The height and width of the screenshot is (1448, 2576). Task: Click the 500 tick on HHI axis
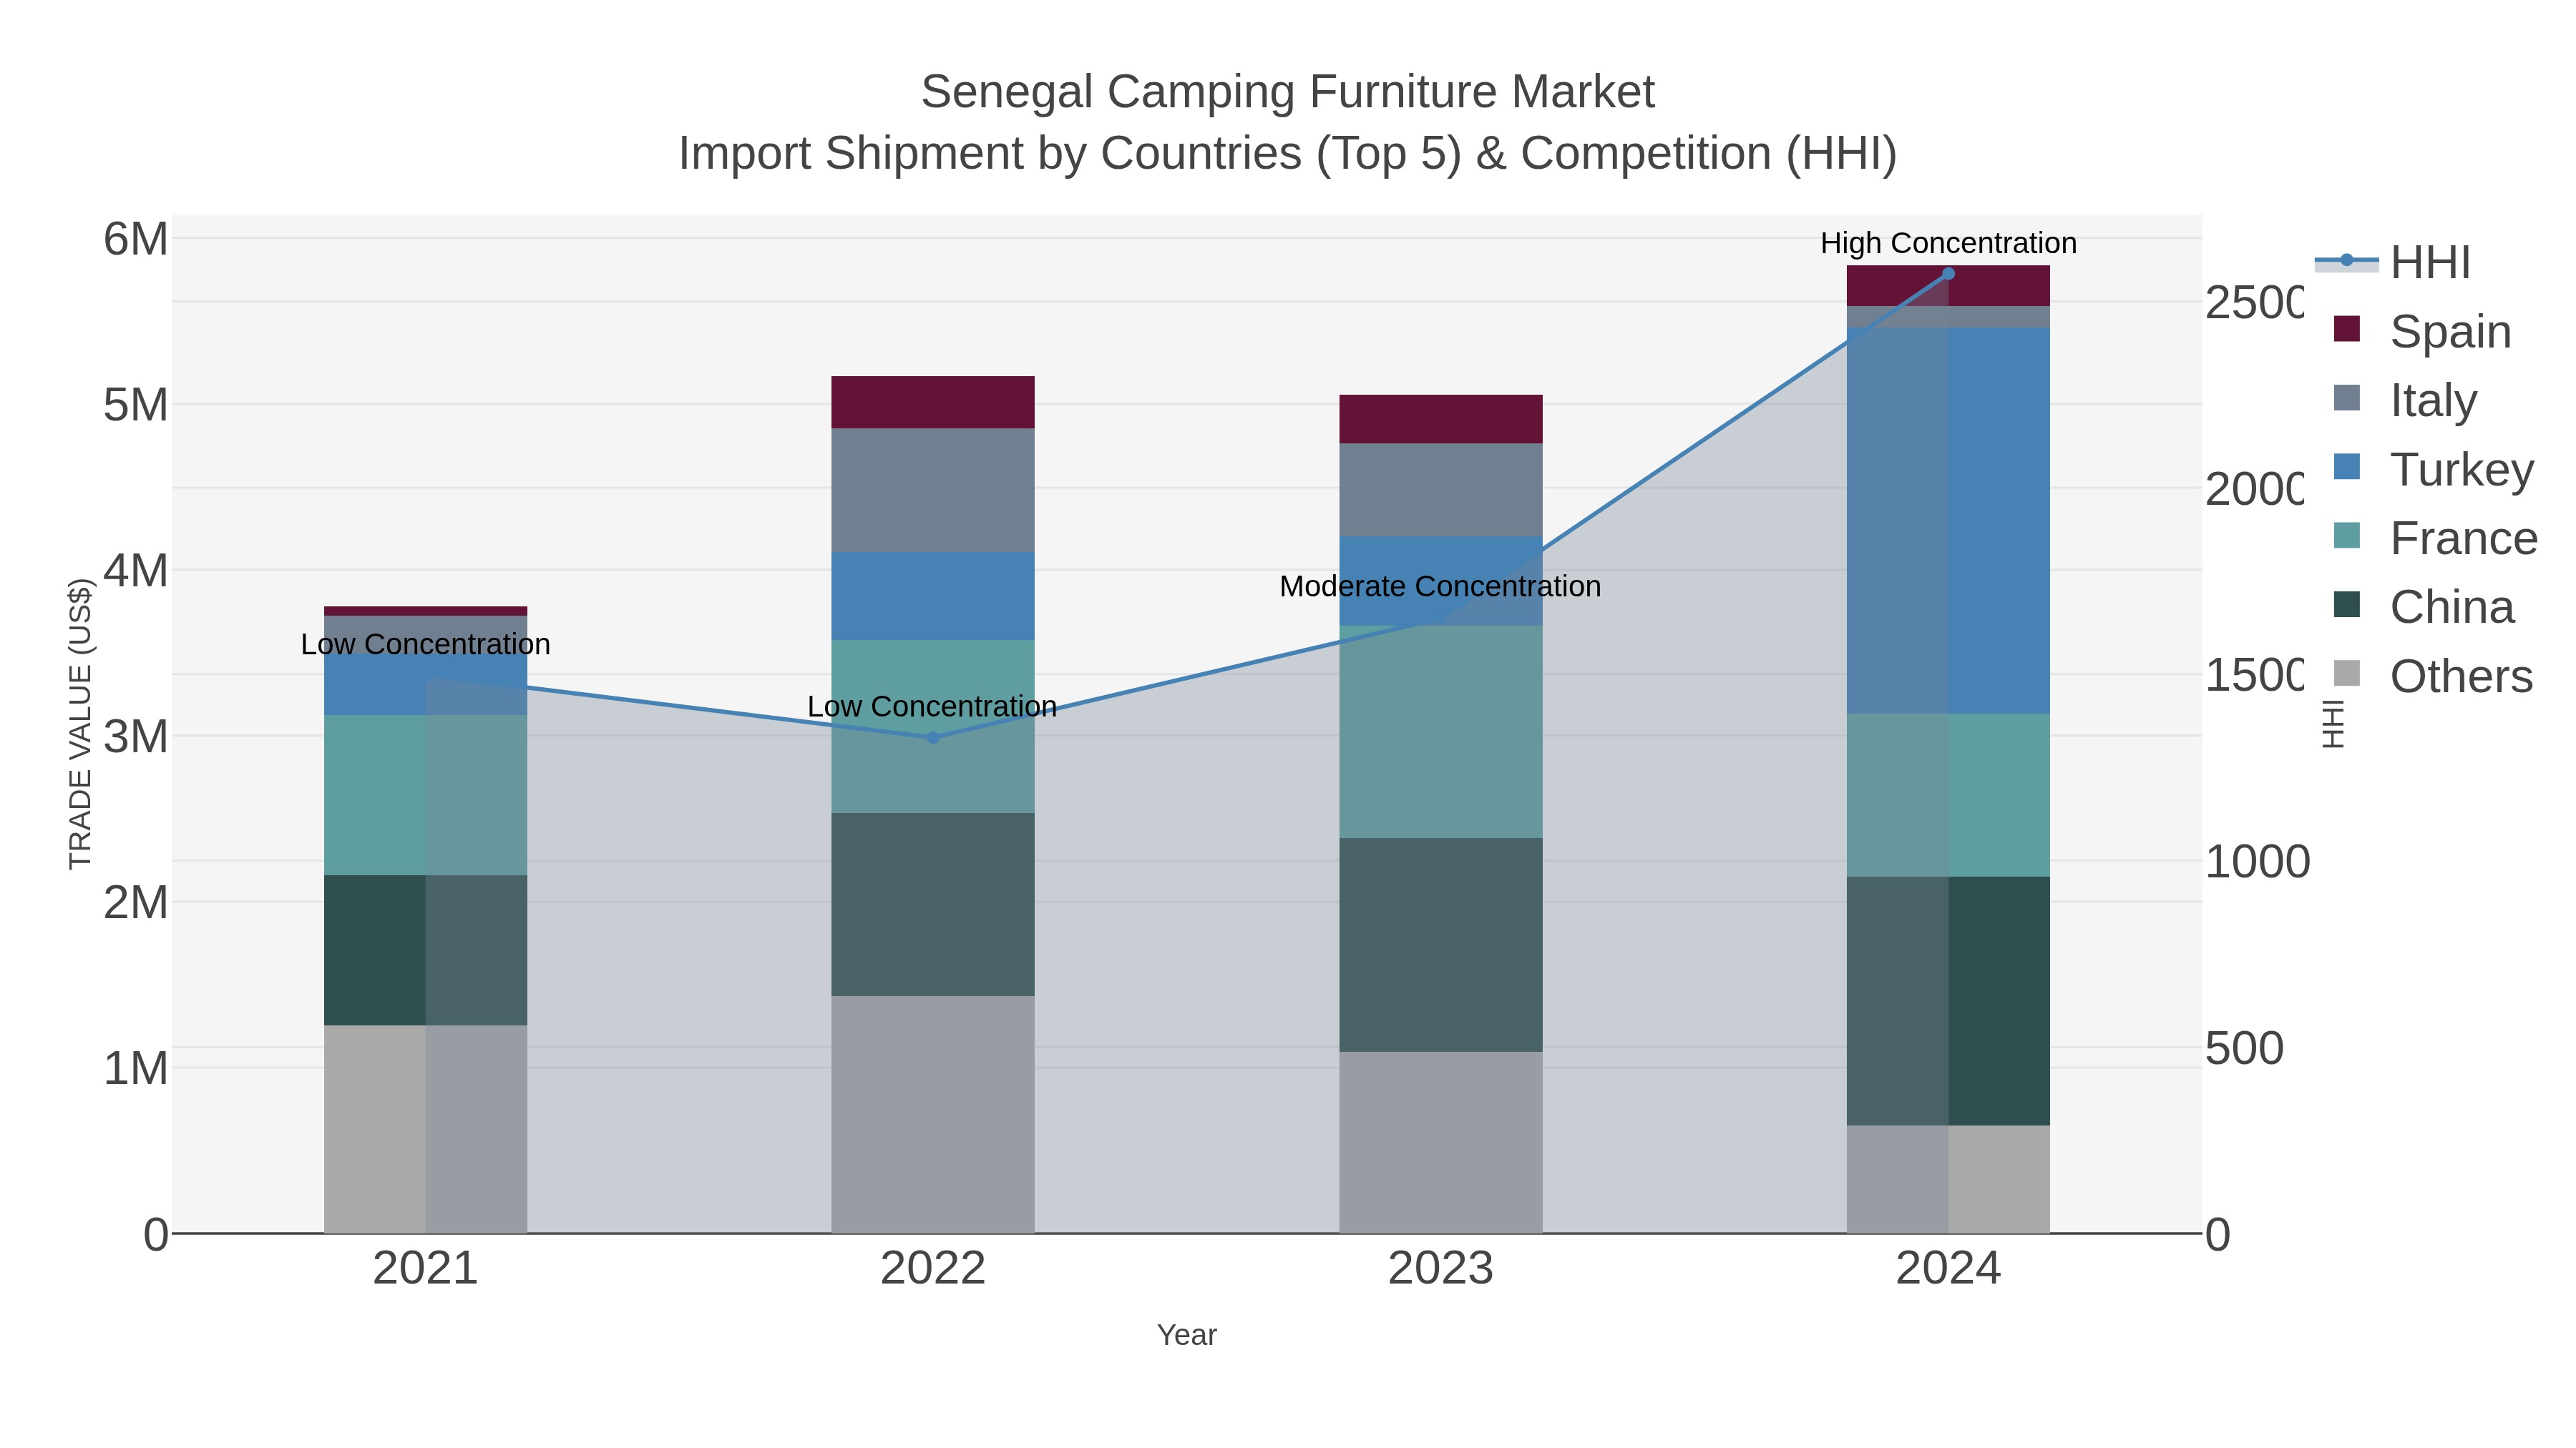(2244, 1048)
